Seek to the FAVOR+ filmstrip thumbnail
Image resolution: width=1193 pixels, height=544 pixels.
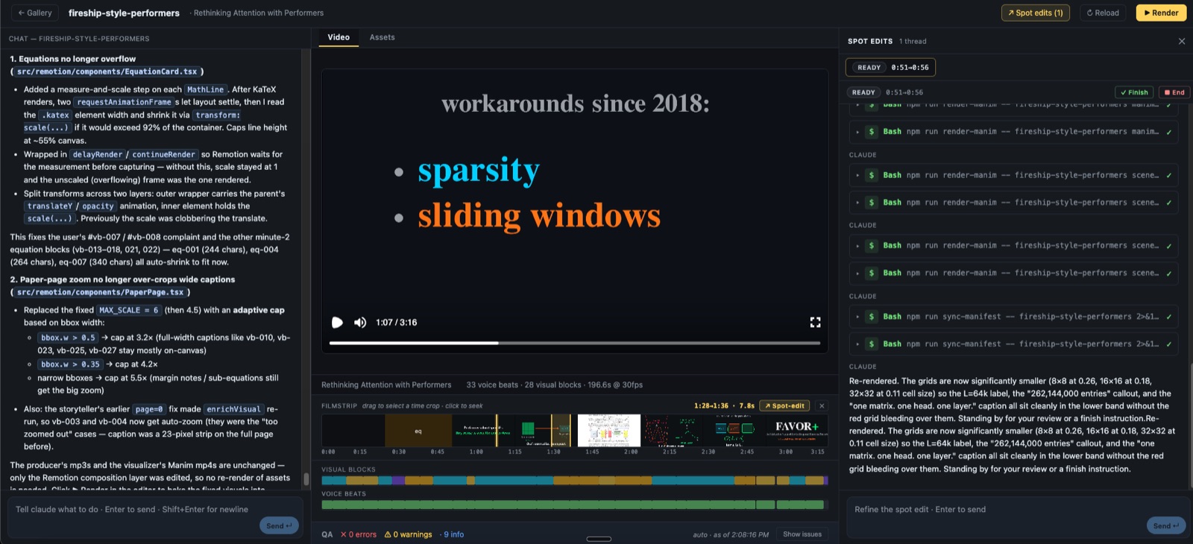pyautogui.click(x=796, y=431)
